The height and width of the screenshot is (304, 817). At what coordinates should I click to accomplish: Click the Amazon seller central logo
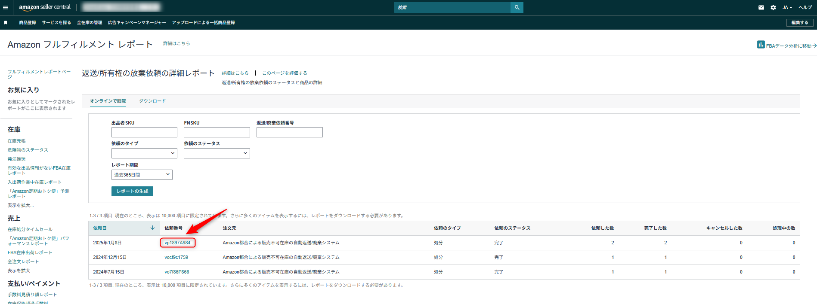[x=45, y=7]
